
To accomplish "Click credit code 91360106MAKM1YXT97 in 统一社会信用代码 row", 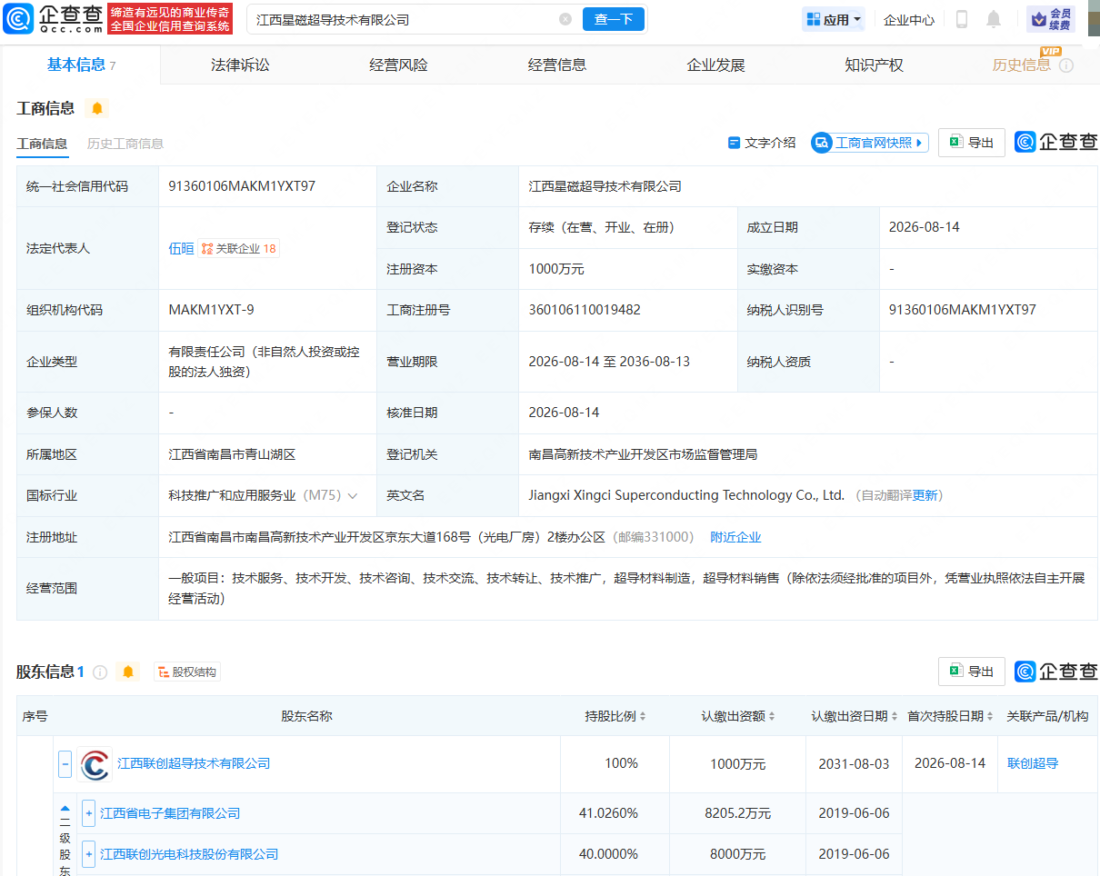I will pyautogui.click(x=242, y=186).
